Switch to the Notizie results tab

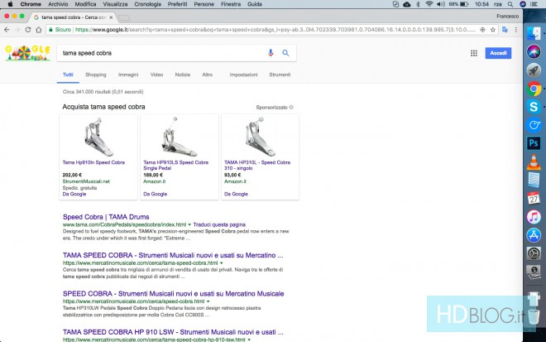[183, 75]
